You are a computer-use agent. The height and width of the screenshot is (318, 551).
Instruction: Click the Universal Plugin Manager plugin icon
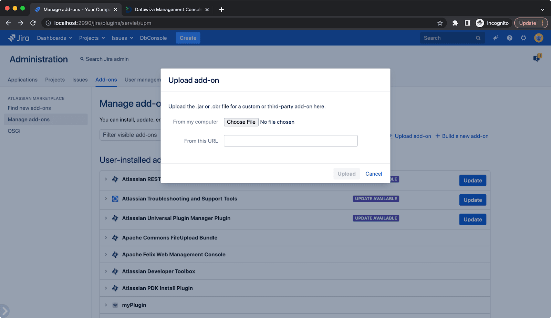pyautogui.click(x=115, y=218)
